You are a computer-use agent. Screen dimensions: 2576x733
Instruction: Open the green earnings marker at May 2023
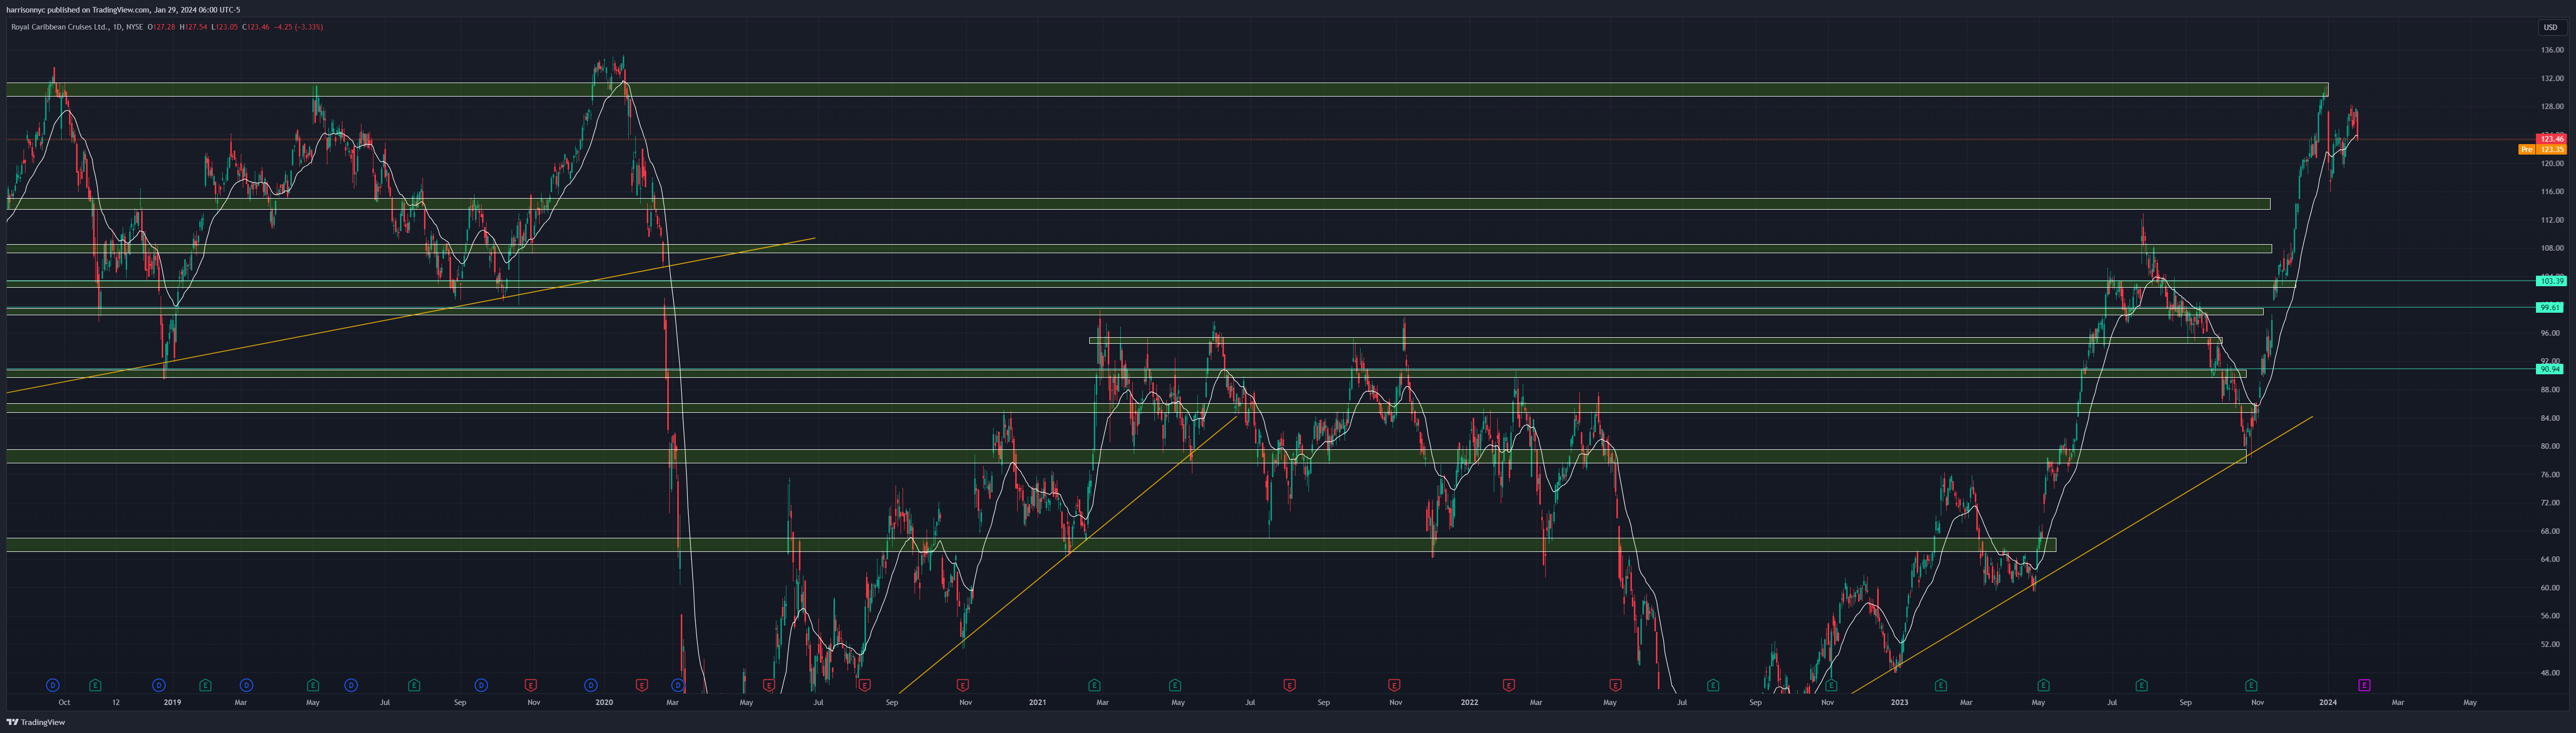2043,685
